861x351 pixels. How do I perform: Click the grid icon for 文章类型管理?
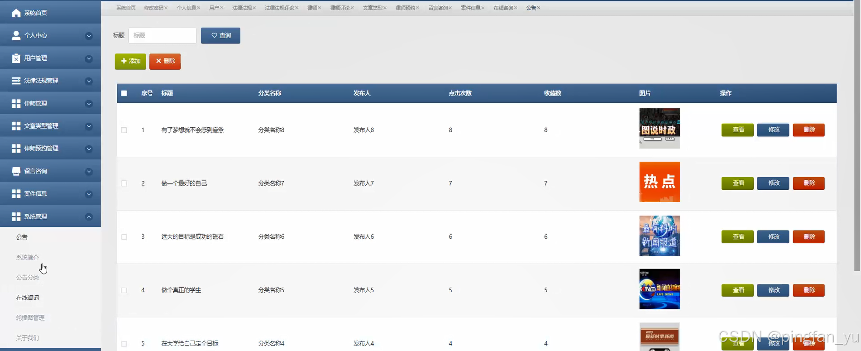(16, 126)
